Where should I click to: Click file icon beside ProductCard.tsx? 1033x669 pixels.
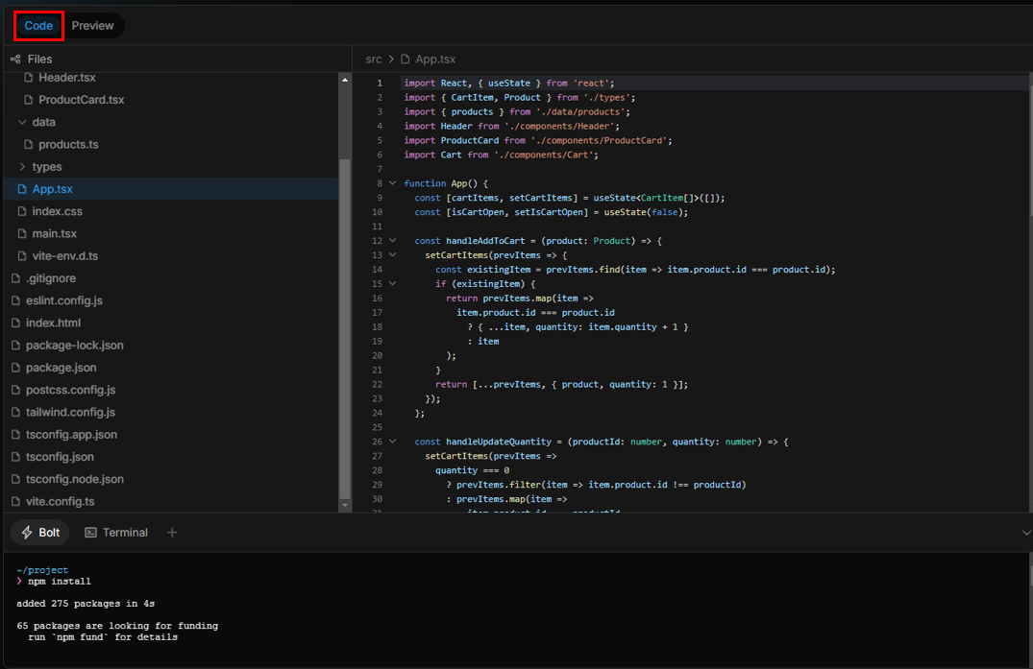pos(28,100)
